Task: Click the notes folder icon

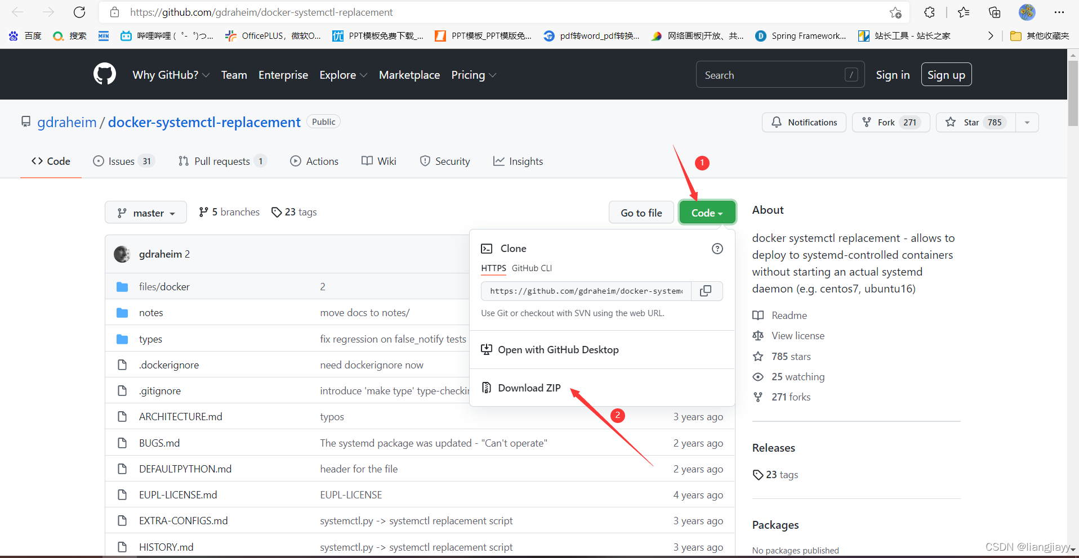Action: click(122, 313)
